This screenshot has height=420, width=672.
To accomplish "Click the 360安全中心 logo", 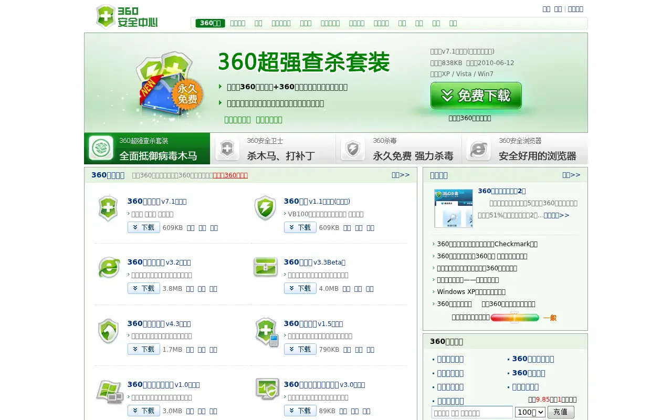I will tap(127, 17).
